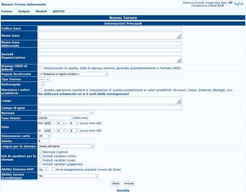Click the Salva button
This screenshot has height=192, width=246.
click(x=116, y=183)
